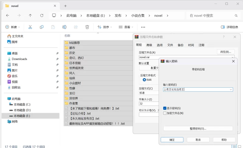Expand chevron after 此电脑 in address bar
Viewport: 243px width, 148px height.
click(81, 16)
